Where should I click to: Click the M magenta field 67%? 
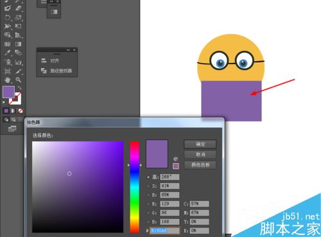200,213
